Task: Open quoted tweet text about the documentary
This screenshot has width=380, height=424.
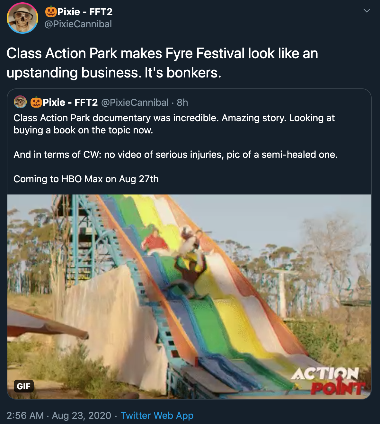Action: pyautogui.click(x=174, y=124)
